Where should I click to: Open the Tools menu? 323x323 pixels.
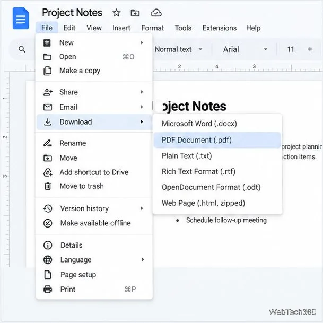tap(183, 28)
